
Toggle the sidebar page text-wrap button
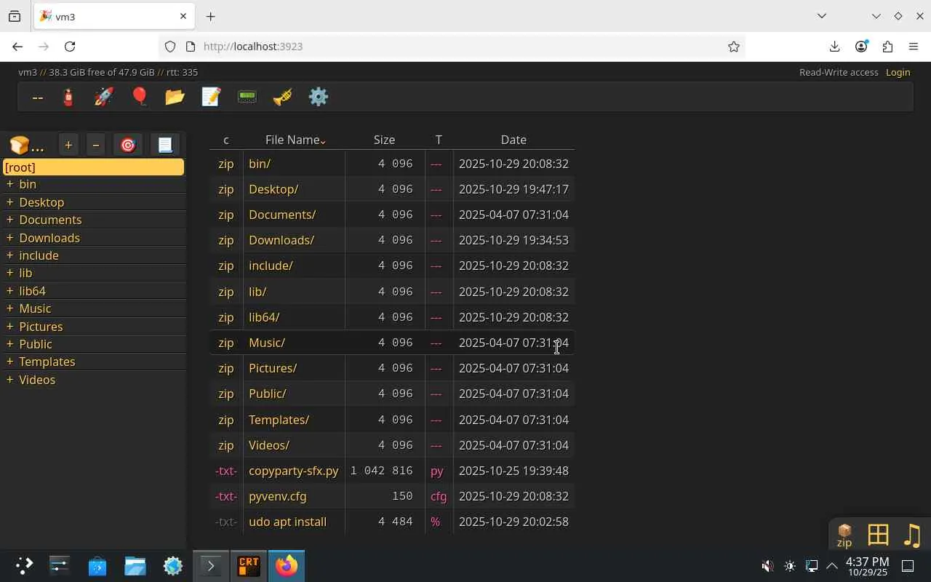tap(165, 145)
